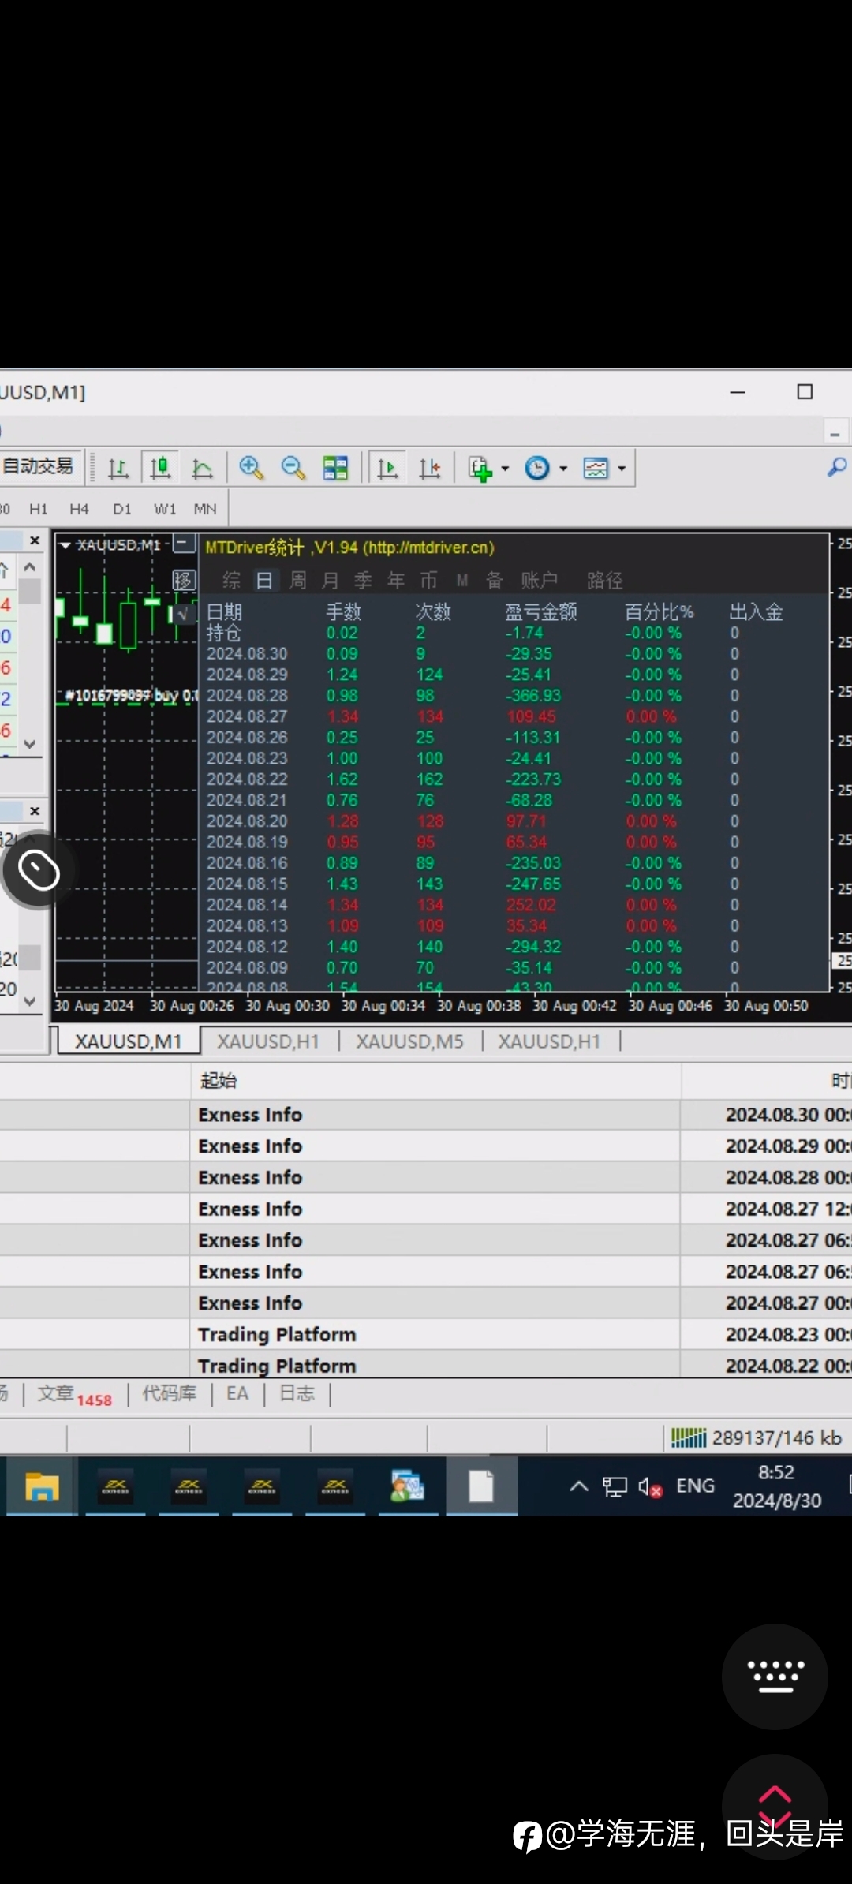Open Exness Info message dated 2024.08.30
852x1884 pixels.
click(426, 1115)
